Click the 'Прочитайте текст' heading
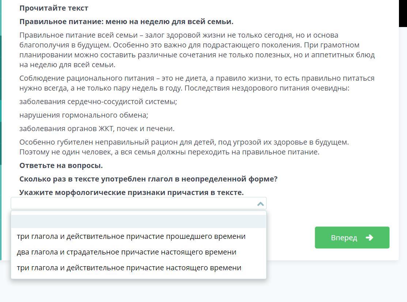The image size is (407, 302). point(54,8)
